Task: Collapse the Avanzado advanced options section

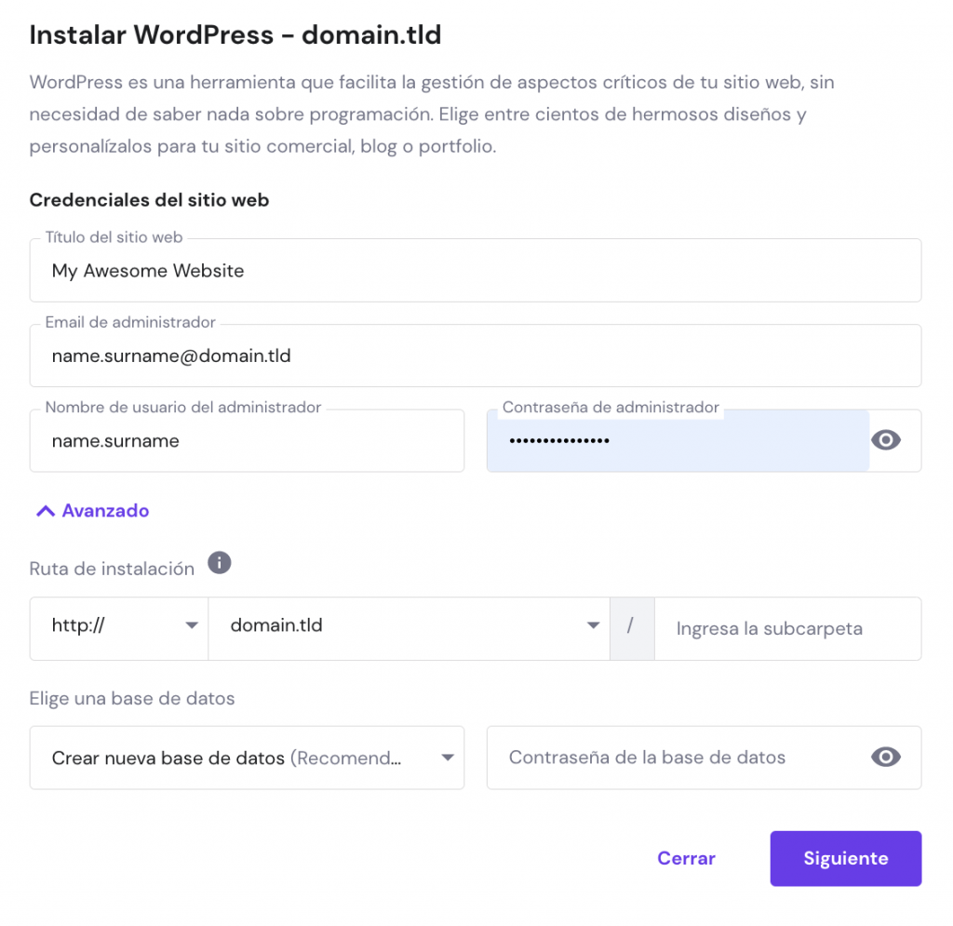Action: [x=45, y=509]
